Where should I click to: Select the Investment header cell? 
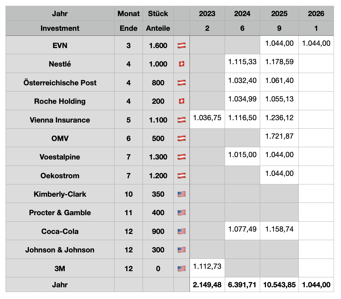point(60,28)
